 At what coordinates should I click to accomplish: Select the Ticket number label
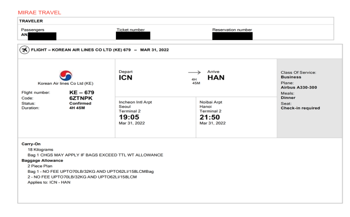[130, 30]
